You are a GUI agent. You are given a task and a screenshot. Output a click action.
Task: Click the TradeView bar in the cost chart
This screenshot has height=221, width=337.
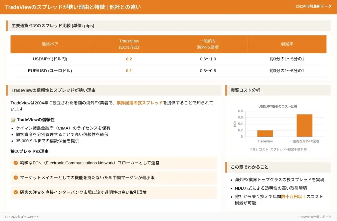[x=265, y=133]
